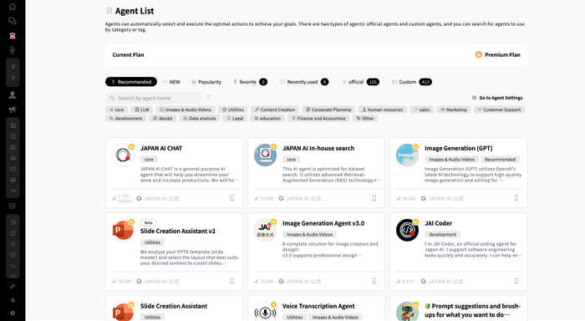The image size is (585, 321).
Task: Open the user profile icon in sidebar
Action: [13, 94]
